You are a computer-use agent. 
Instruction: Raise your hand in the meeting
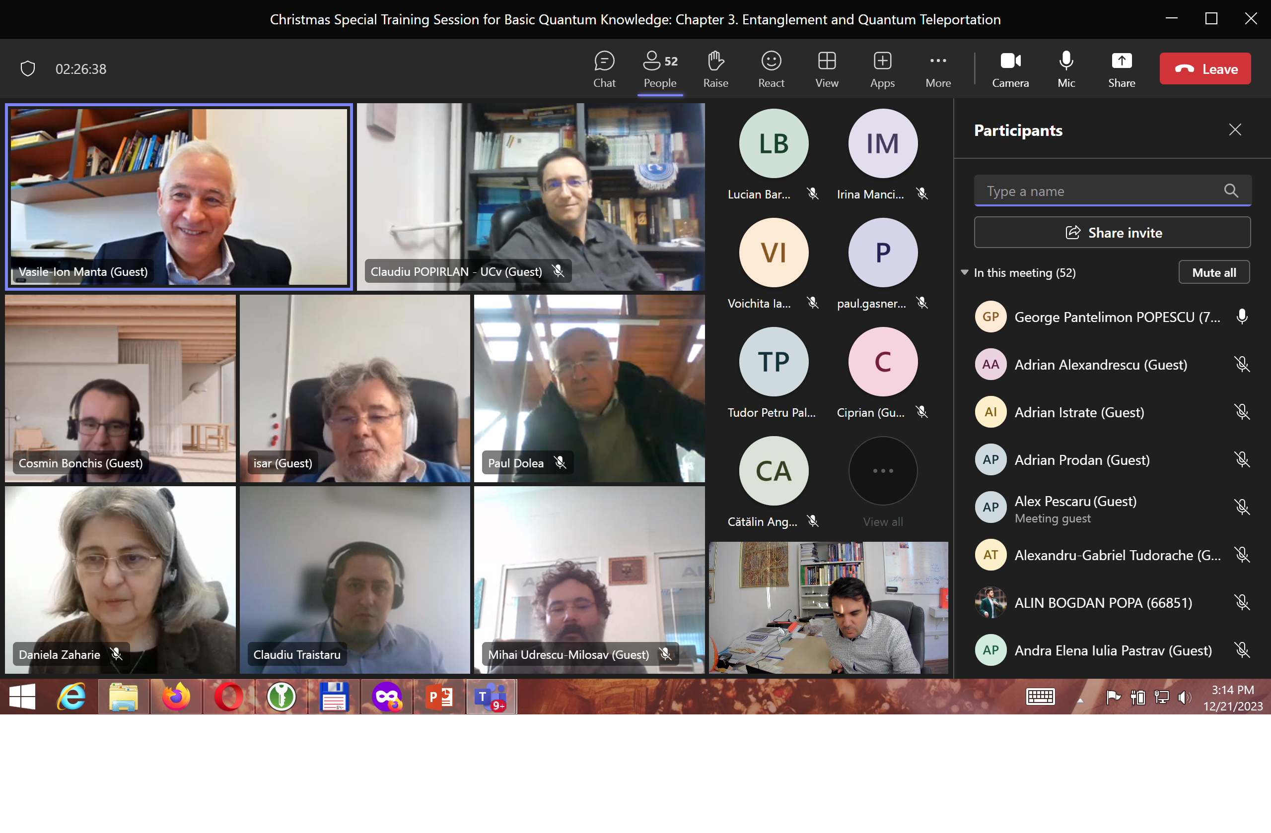tap(715, 69)
